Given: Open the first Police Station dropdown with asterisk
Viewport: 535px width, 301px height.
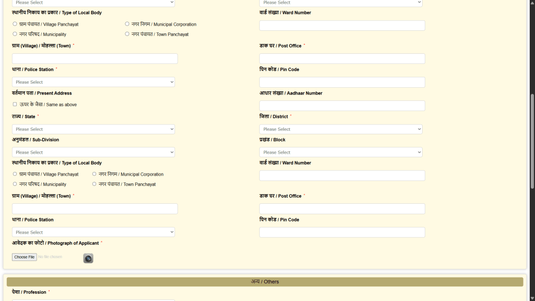Looking at the screenshot, I should coord(94,82).
